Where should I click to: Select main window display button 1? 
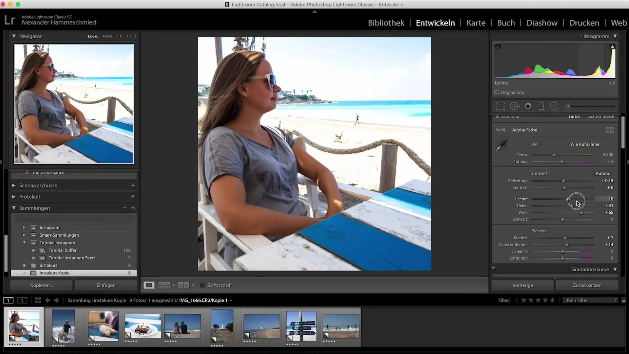tap(8, 300)
